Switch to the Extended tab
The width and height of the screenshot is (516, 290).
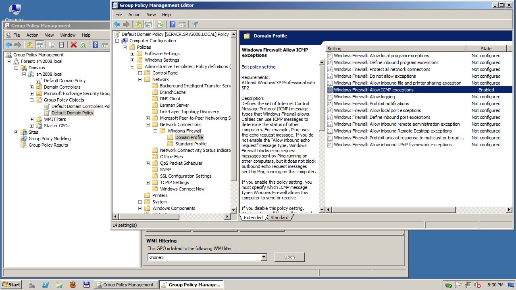click(x=253, y=217)
